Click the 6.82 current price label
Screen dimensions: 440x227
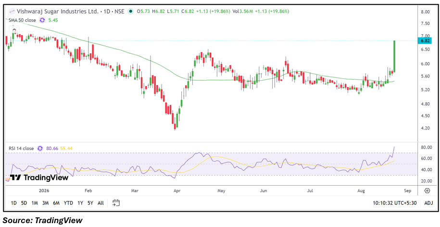click(x=425, y=41)
